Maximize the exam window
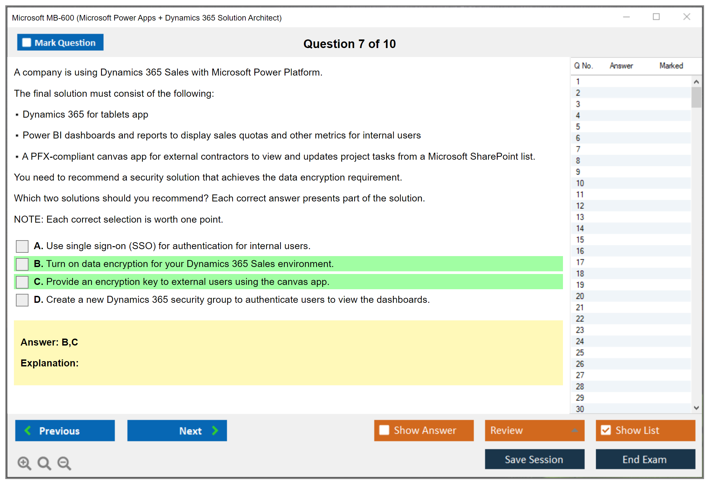The height and width of the screenshot is (487, 712). point(656,17)
